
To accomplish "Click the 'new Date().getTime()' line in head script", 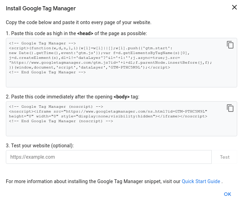I will [34, 53].
